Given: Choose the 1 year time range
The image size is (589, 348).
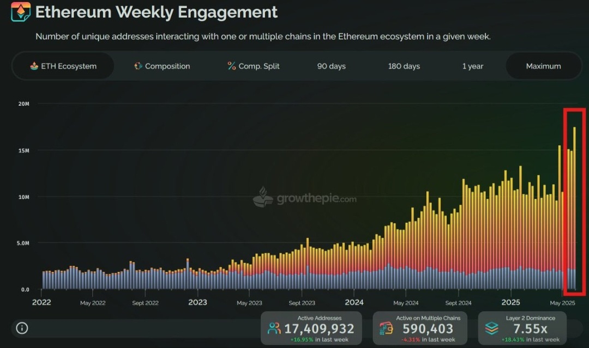Looking at the screenshot, I should (x=472, y=66).
